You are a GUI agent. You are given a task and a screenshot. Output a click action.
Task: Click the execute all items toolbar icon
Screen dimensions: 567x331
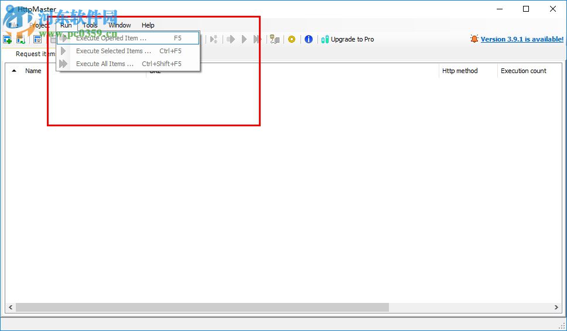pos(257,39)
